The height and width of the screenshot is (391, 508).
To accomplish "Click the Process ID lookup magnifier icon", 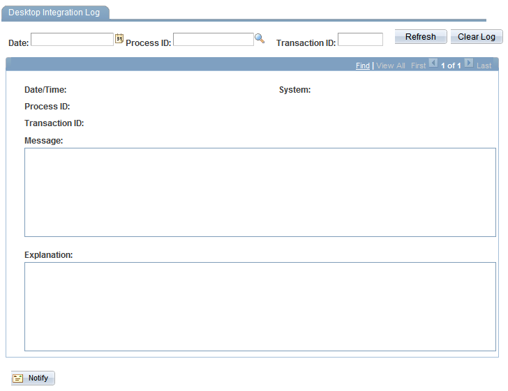I will coord(260,38).
